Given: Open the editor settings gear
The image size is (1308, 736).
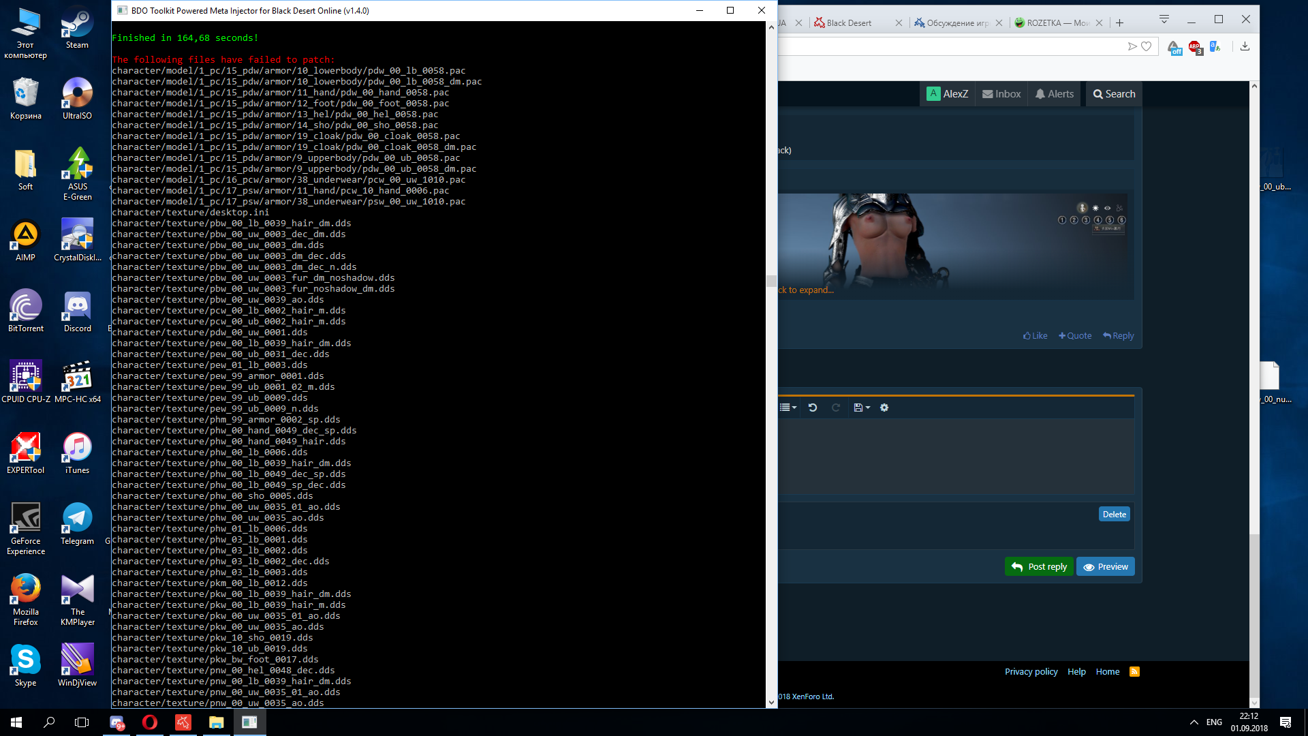Looking at the screenshot, I should 884,408.
